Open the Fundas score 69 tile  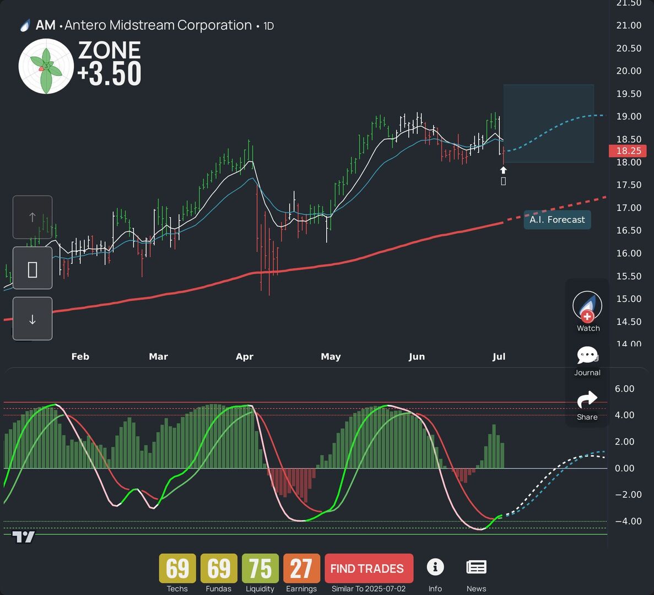[x=219, y=569]
